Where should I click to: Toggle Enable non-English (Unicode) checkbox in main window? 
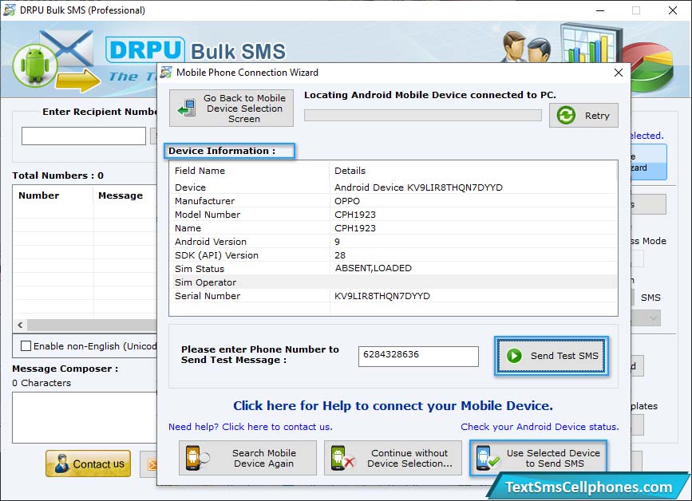tap(26, 346)
